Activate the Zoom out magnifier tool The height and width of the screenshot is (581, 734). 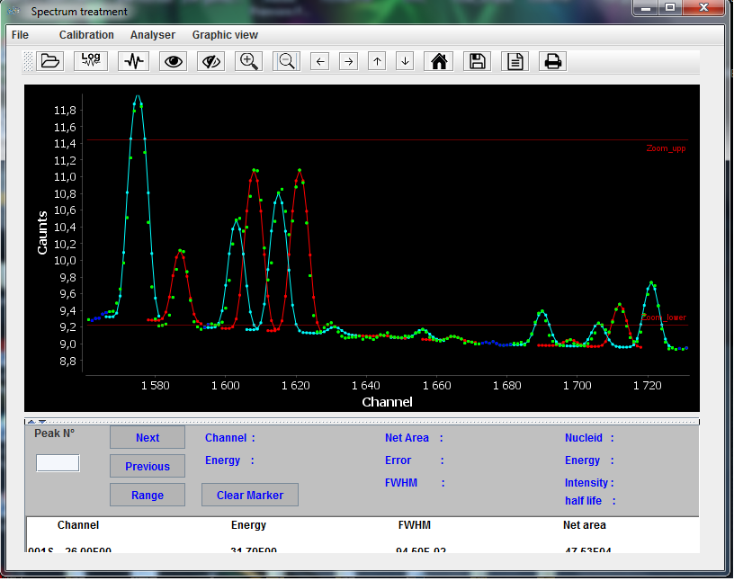point(286,60)
